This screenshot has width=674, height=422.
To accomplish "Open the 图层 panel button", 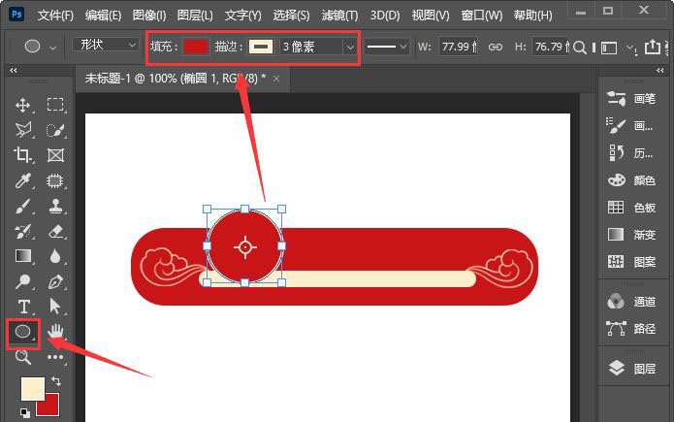I will (x=630, y=368).
